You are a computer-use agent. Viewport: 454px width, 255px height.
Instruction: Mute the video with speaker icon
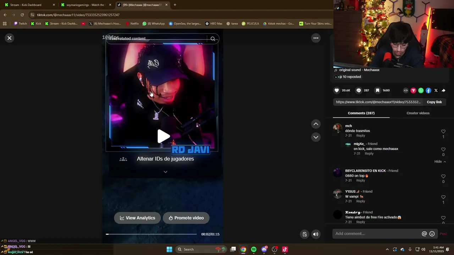coord(316,234)
